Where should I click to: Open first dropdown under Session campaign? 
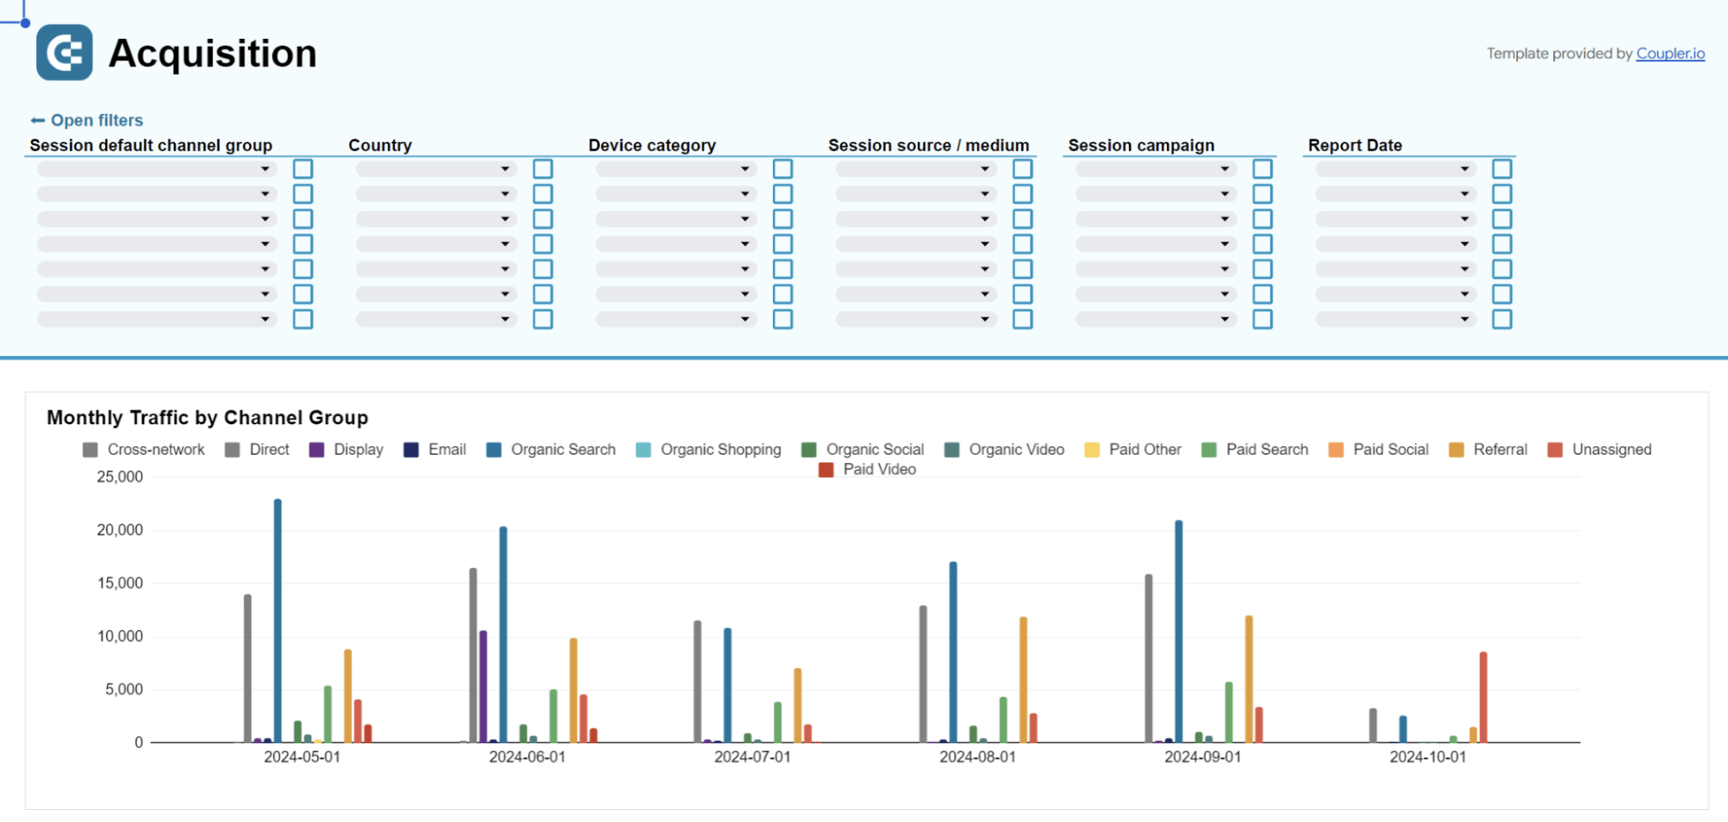(x=1156, y=169)
